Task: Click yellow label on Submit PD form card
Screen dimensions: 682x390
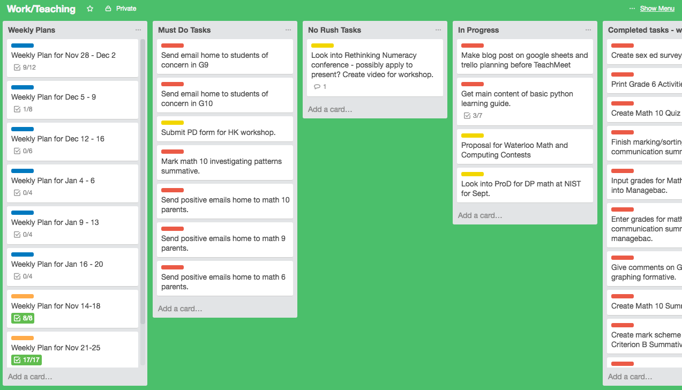Action: tap(173, 123)
